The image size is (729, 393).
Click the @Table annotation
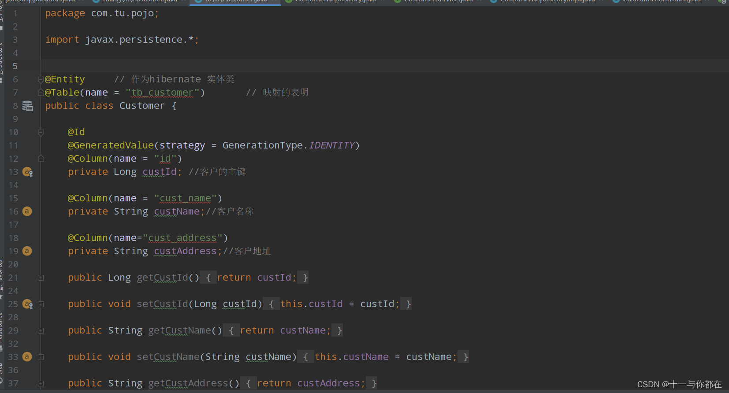pos(62,93)
